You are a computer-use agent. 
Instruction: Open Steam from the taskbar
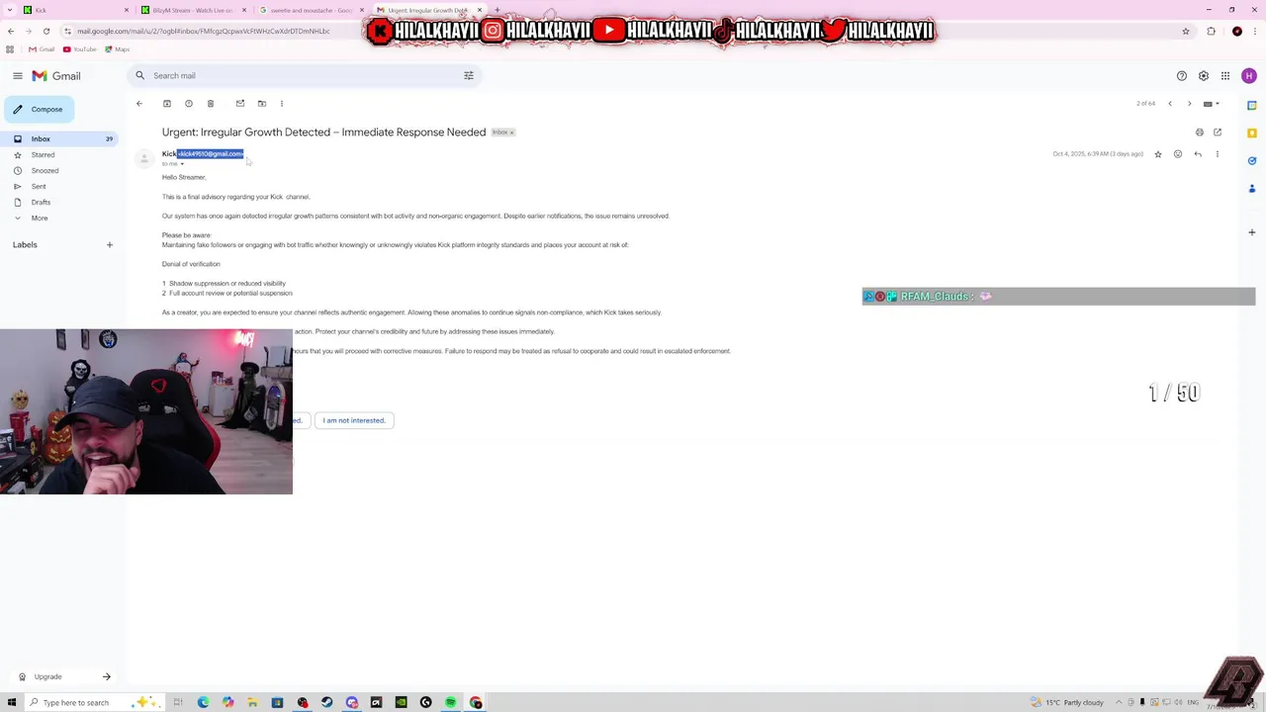coord(327,702)
